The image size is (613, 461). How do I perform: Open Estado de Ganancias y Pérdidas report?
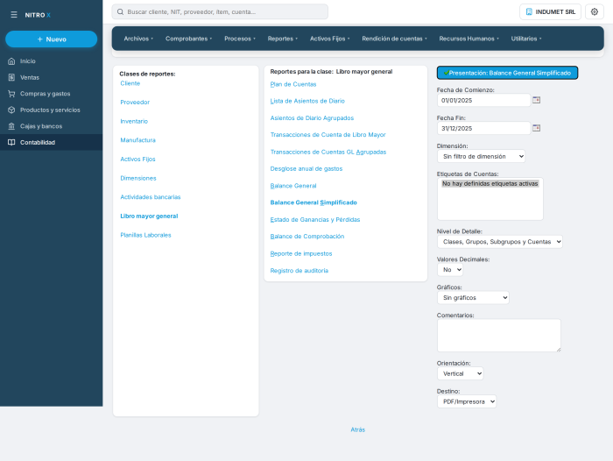click(x=315, y=219)
